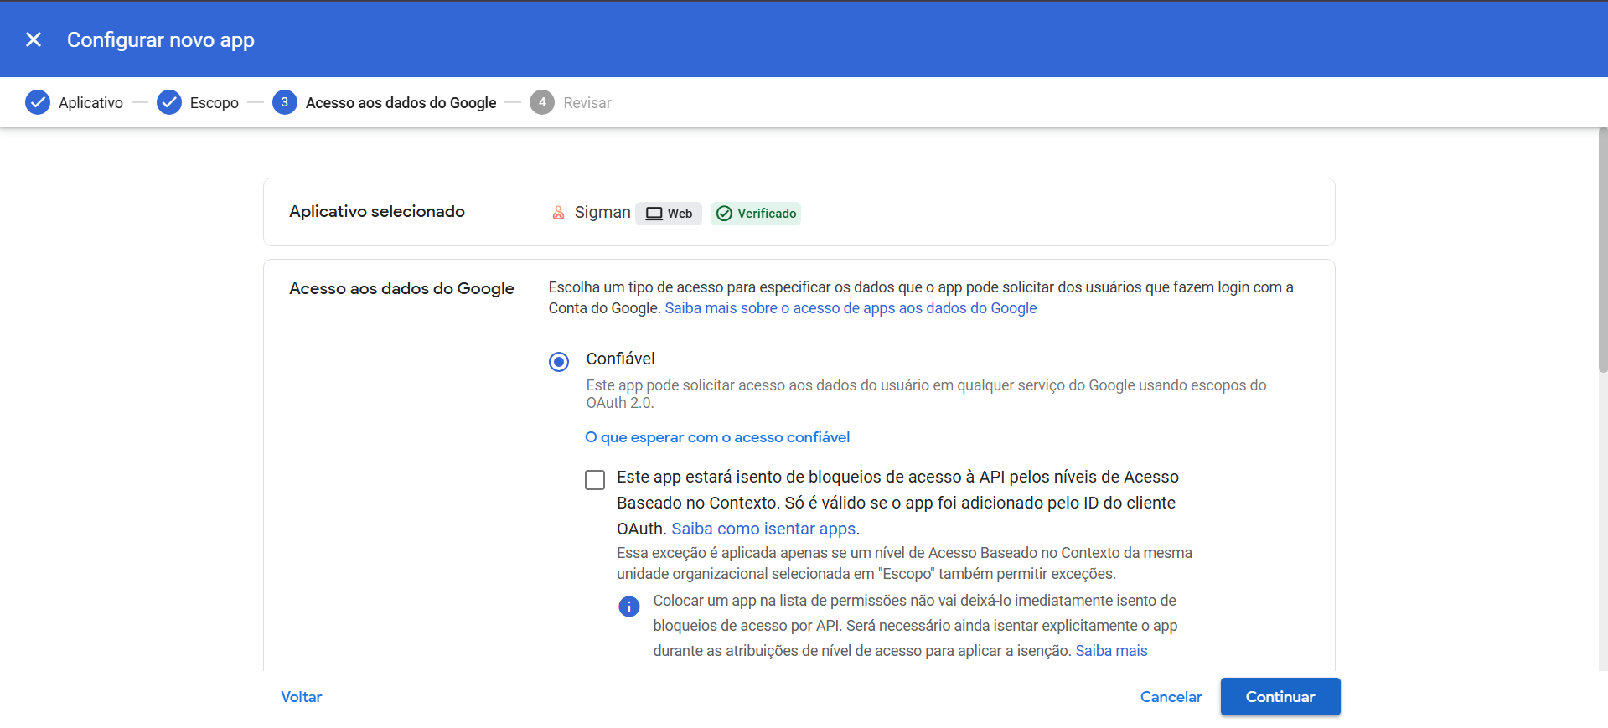Open Saiba como isentar apps link

763,529
